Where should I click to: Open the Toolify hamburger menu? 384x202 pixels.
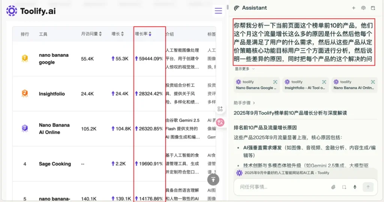pos(218,11)
